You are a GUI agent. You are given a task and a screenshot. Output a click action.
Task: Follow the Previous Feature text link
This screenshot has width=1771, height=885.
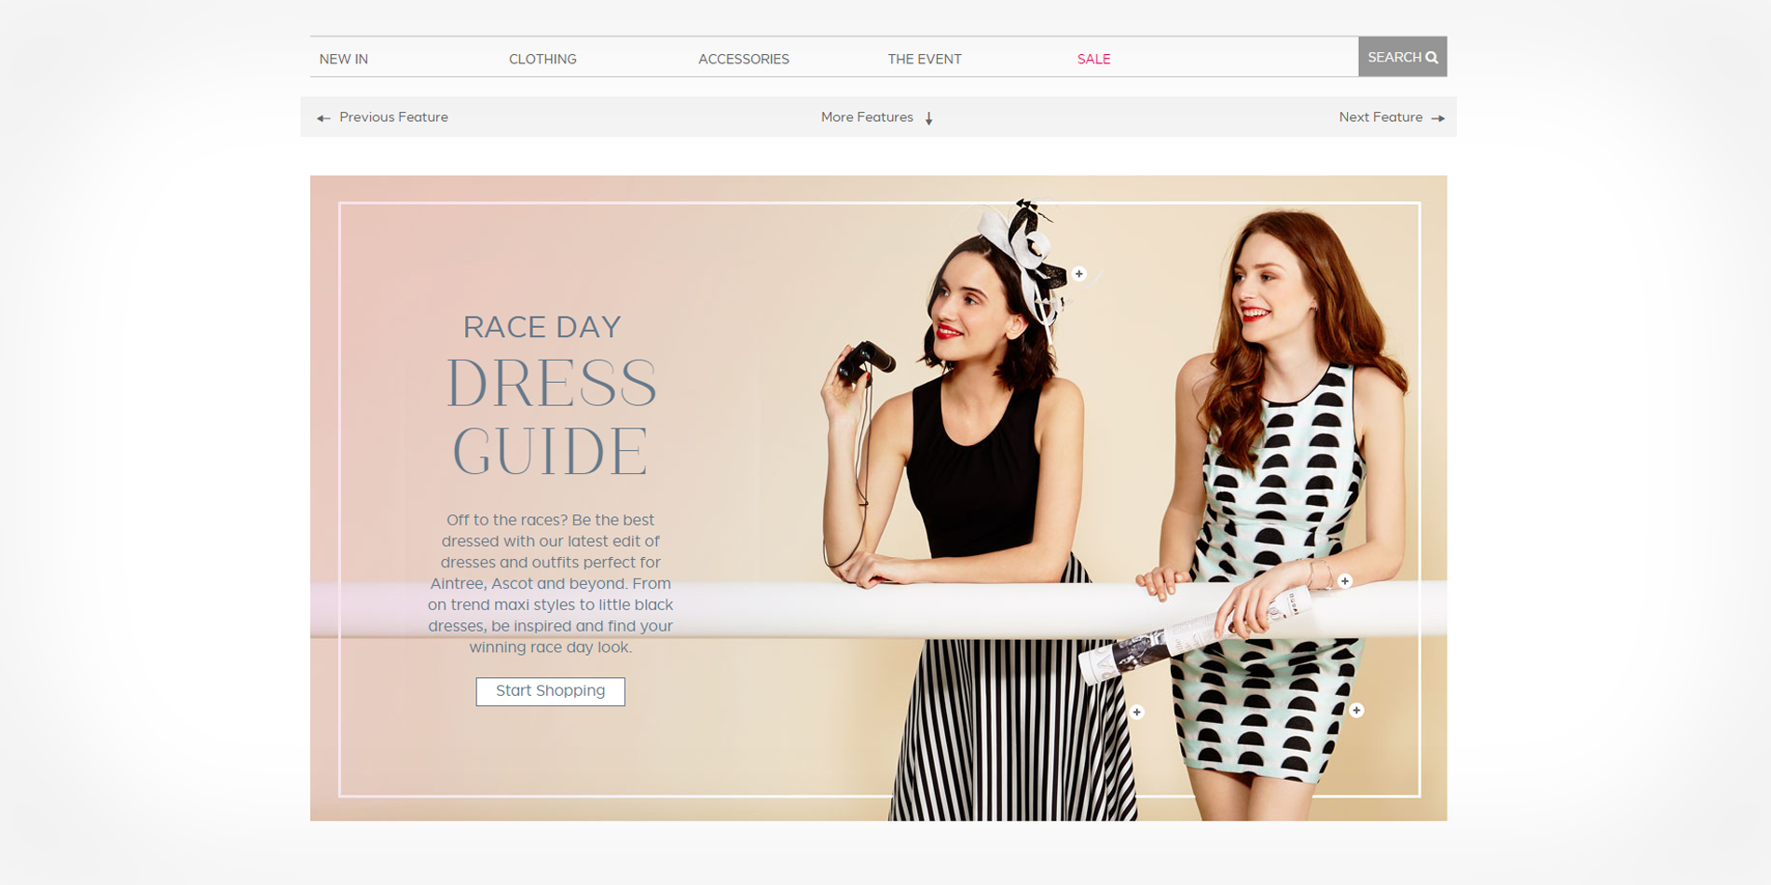tap(393, 117)
